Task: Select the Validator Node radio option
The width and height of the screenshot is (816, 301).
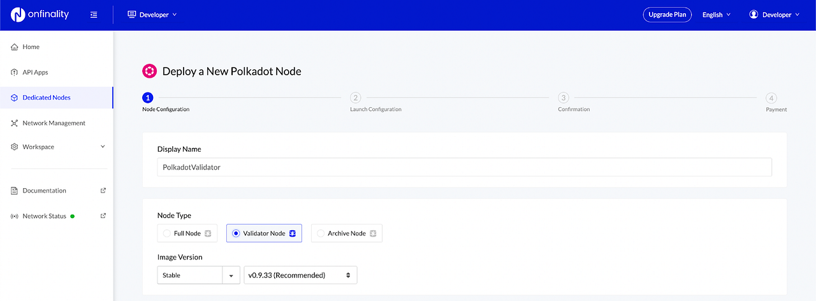Action: click(236, 233)
